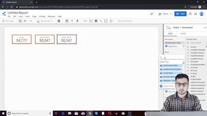Undo the last action
This screenshot has height=116, width=207.
click(x=25, y=21)
